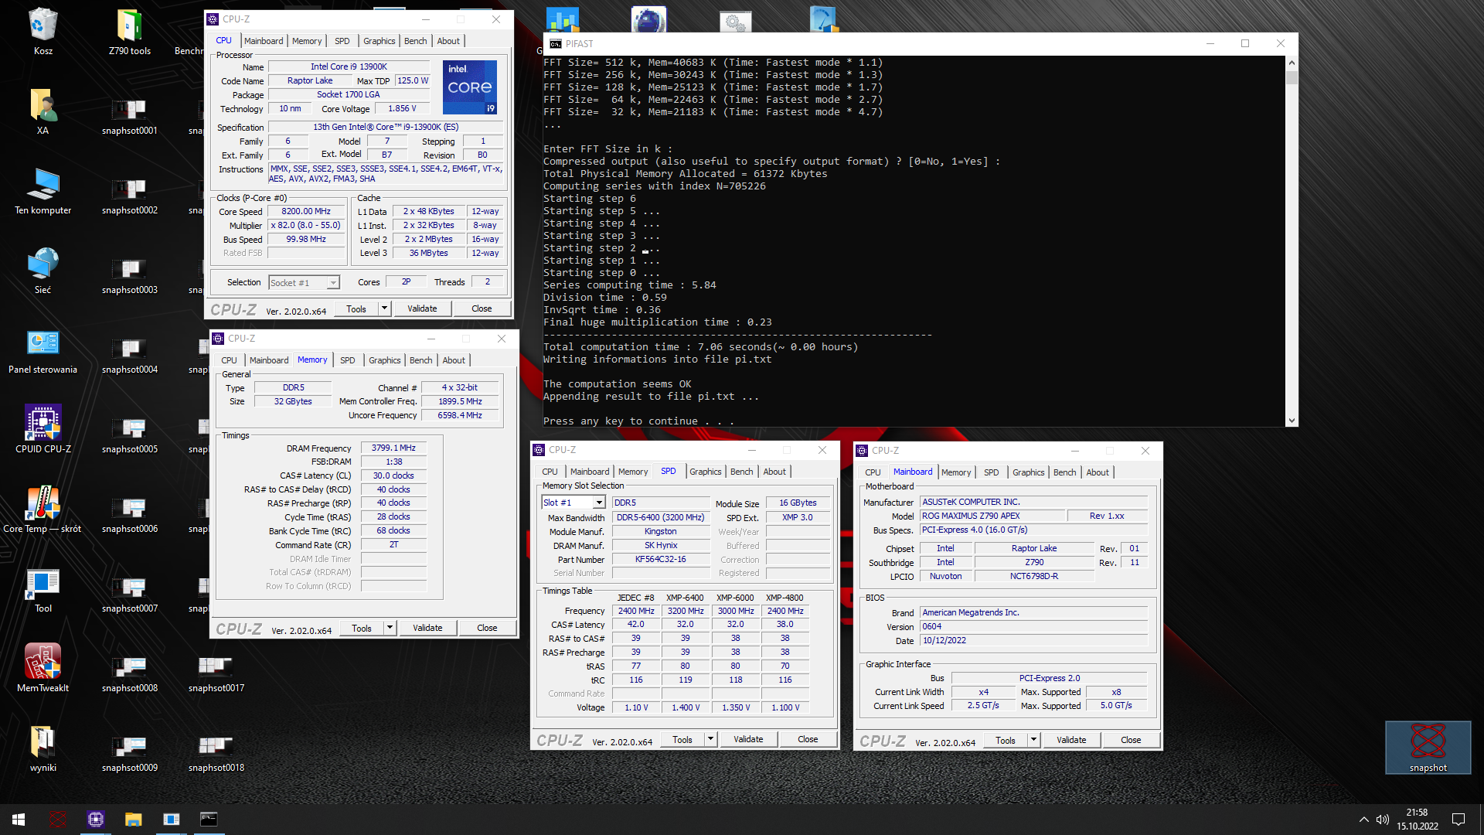
Task: Launch CPUID CPU-Z desktop shortcut
Action: click(43, 430)
